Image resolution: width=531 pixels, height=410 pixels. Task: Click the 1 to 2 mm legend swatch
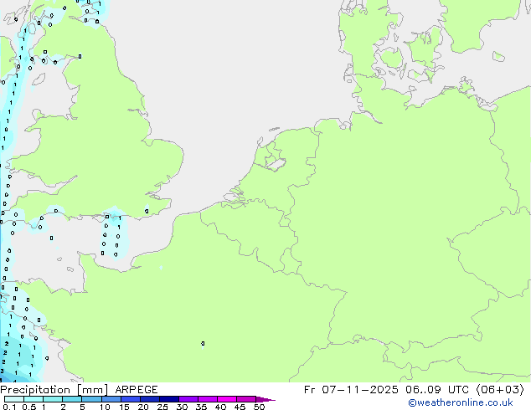point(53,399)
